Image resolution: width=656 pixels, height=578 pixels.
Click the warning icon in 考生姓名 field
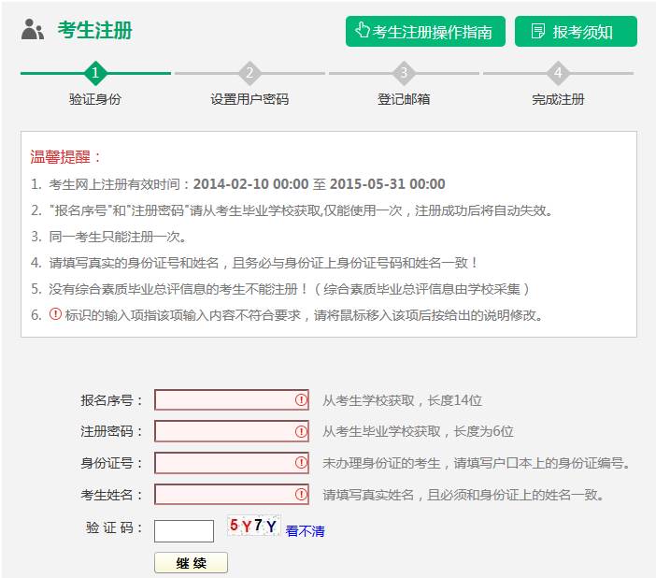point(301,494)
